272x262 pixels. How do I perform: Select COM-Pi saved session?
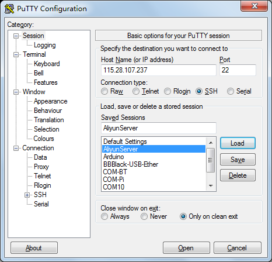coord(154,180)
